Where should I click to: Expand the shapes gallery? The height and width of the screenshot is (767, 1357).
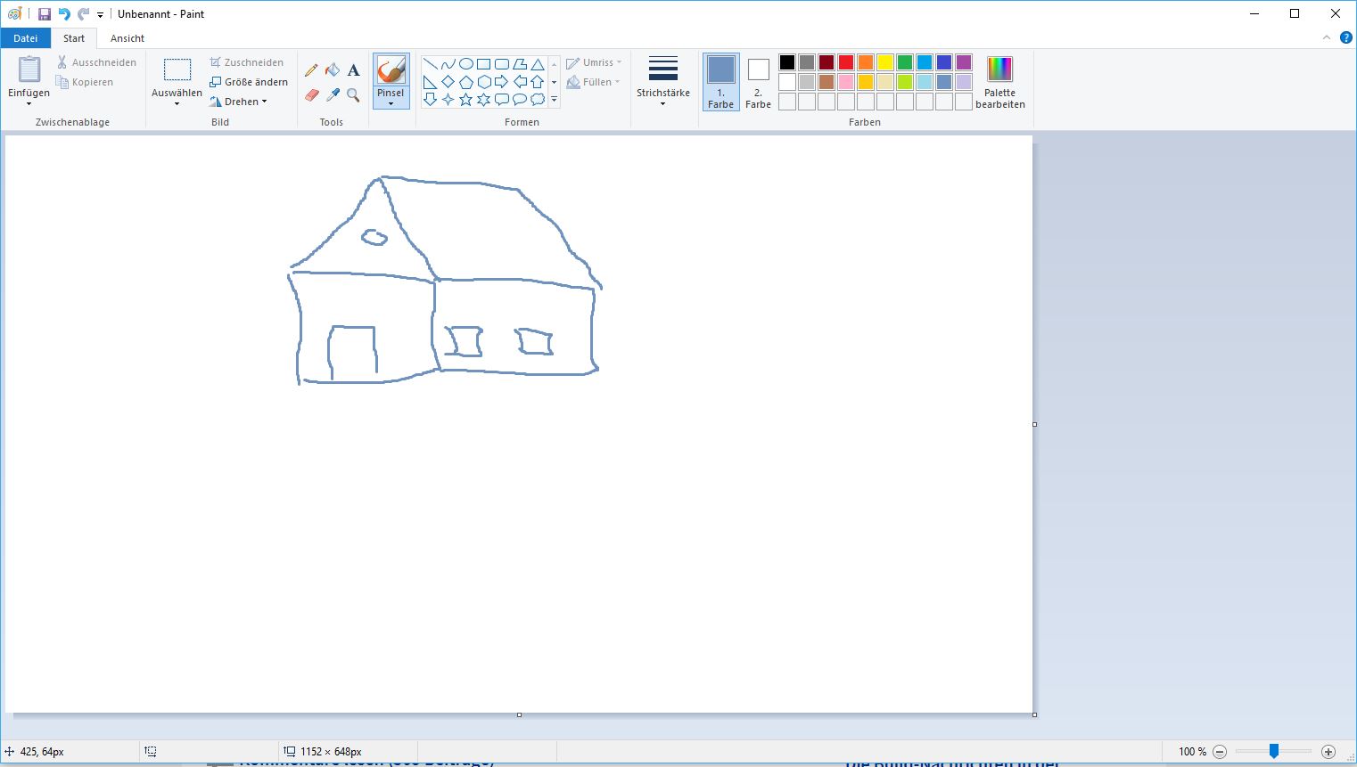coord(554,100)
